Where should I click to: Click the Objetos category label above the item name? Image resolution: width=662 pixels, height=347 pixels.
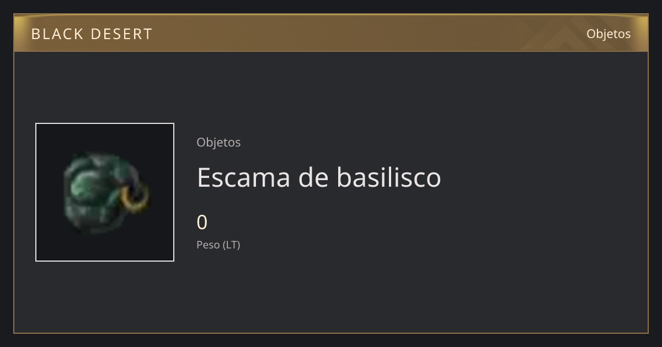point(218,142)
